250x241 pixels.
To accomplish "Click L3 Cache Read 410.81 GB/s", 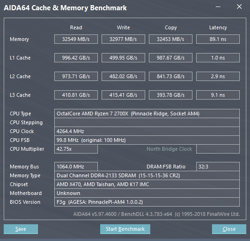I will point(76,95).
